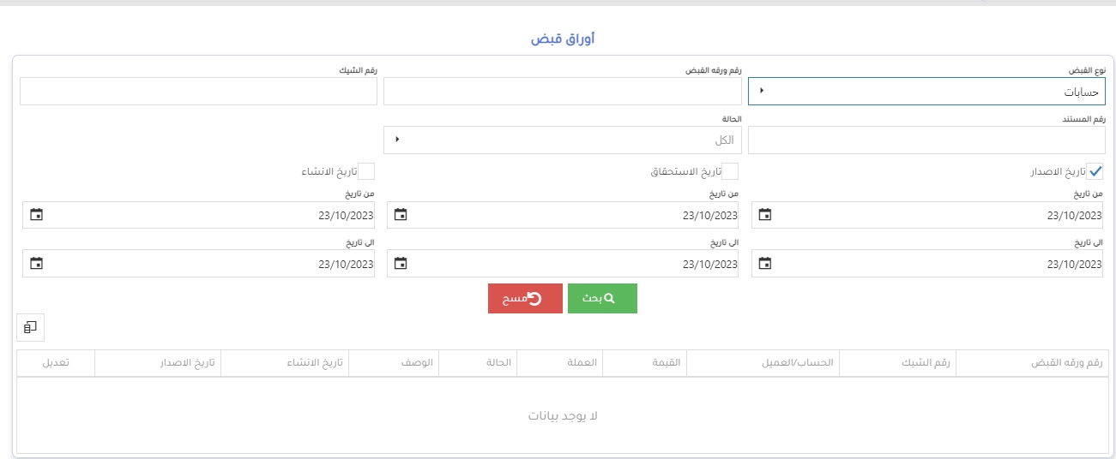The height and width of the screenshot is (459, 1116).
Task: Open the 'نوع القبض' dropdown showing حسابات
Action: [x=926, y=92]
